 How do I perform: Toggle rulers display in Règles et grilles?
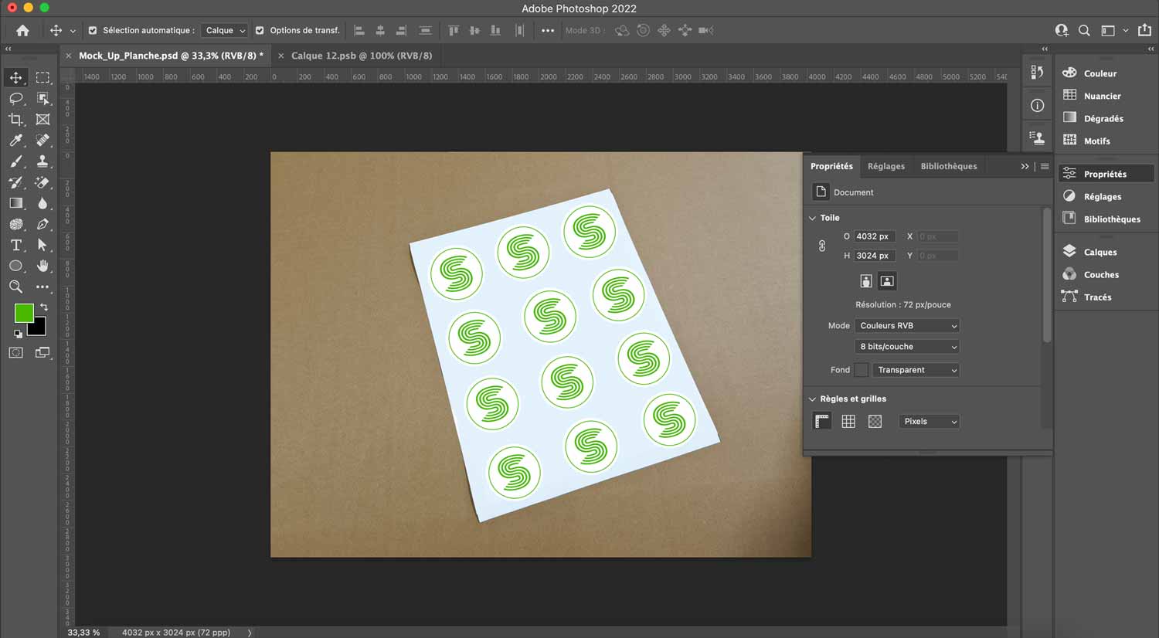click(822, 421)
